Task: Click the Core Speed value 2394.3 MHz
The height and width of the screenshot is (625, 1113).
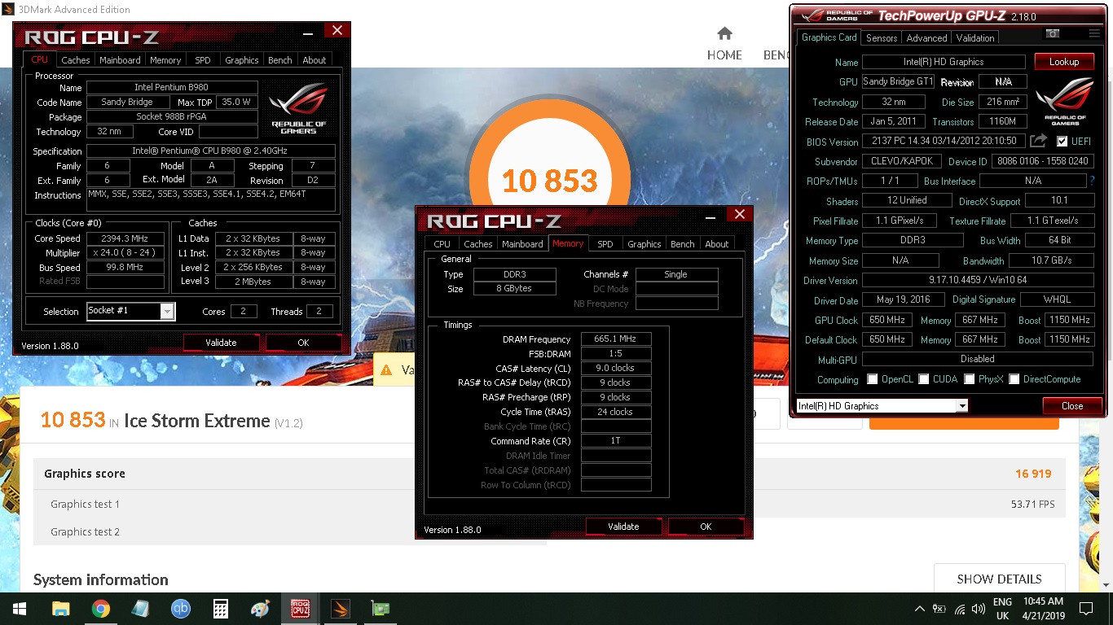Action: (125, 238)
